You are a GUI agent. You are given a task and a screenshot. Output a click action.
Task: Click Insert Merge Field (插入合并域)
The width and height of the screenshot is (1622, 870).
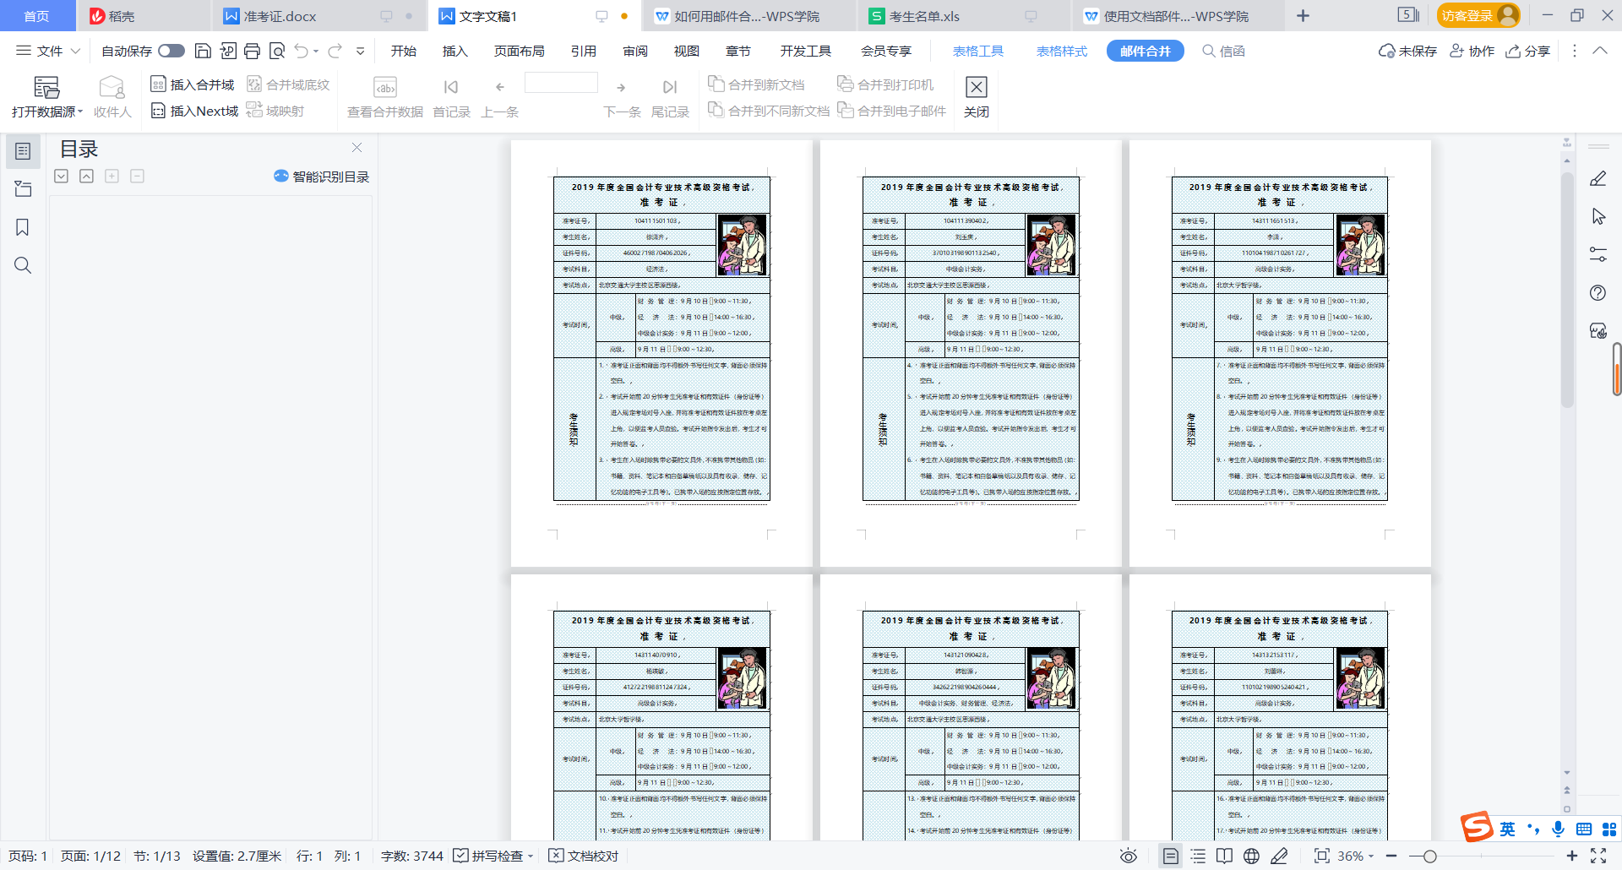tap(193, 84)
